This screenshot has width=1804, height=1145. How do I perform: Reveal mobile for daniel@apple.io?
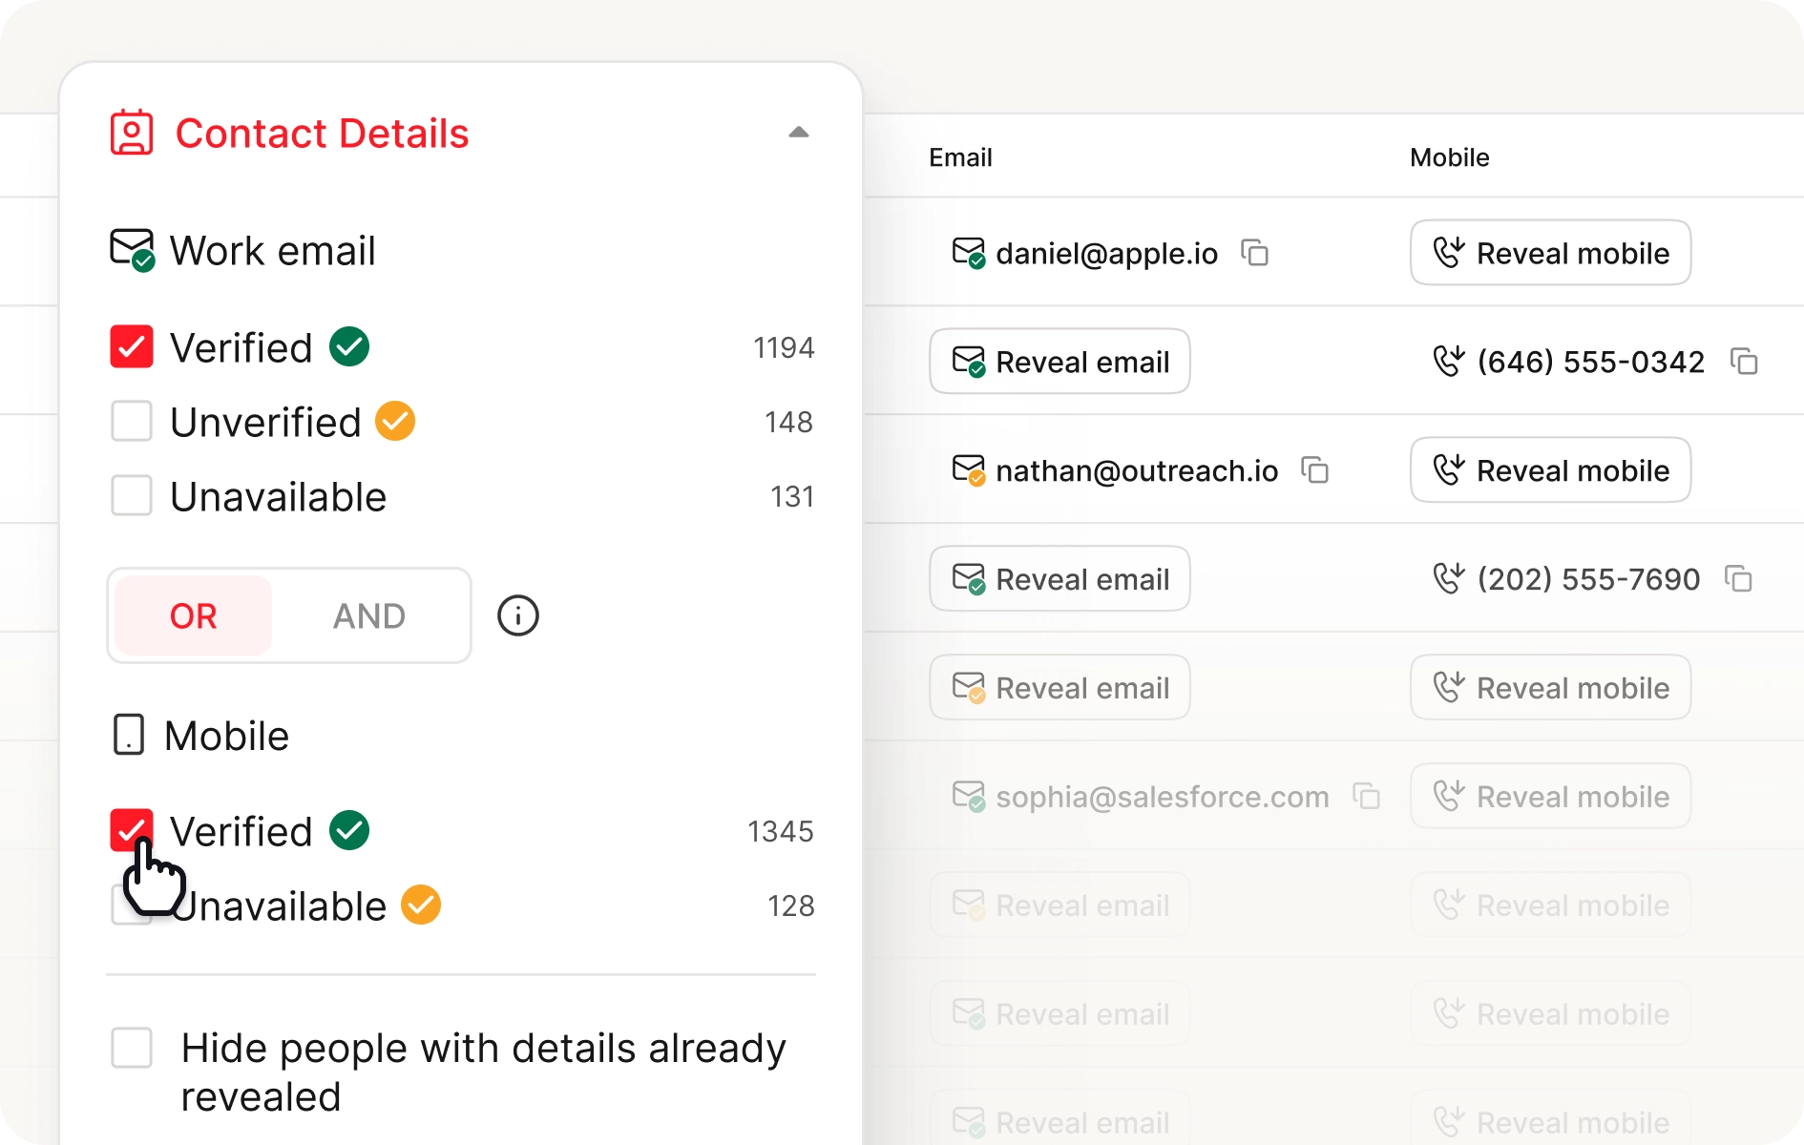point(1550,253)
